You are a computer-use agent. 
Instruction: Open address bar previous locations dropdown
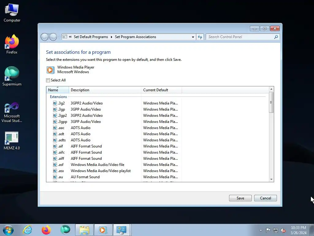(193, 37)
